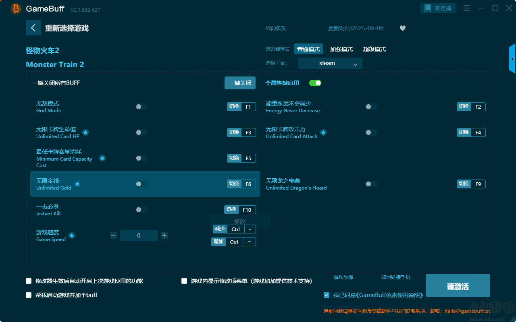
Task: Go back with the arrow button
Action: [33, 28]
